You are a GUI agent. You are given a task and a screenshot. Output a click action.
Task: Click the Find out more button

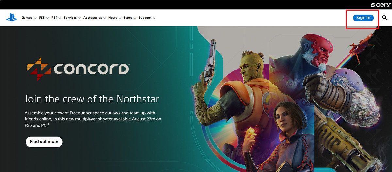click(44, 142)
